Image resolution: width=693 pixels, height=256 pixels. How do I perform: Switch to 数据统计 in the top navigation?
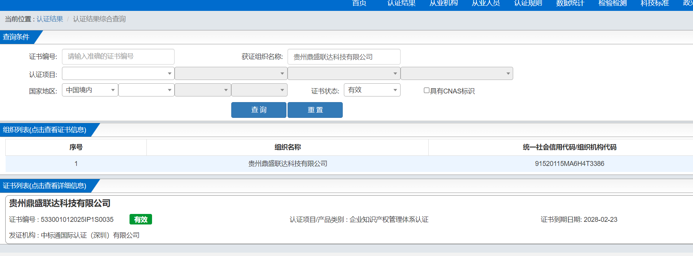click(x=570, y=3)
